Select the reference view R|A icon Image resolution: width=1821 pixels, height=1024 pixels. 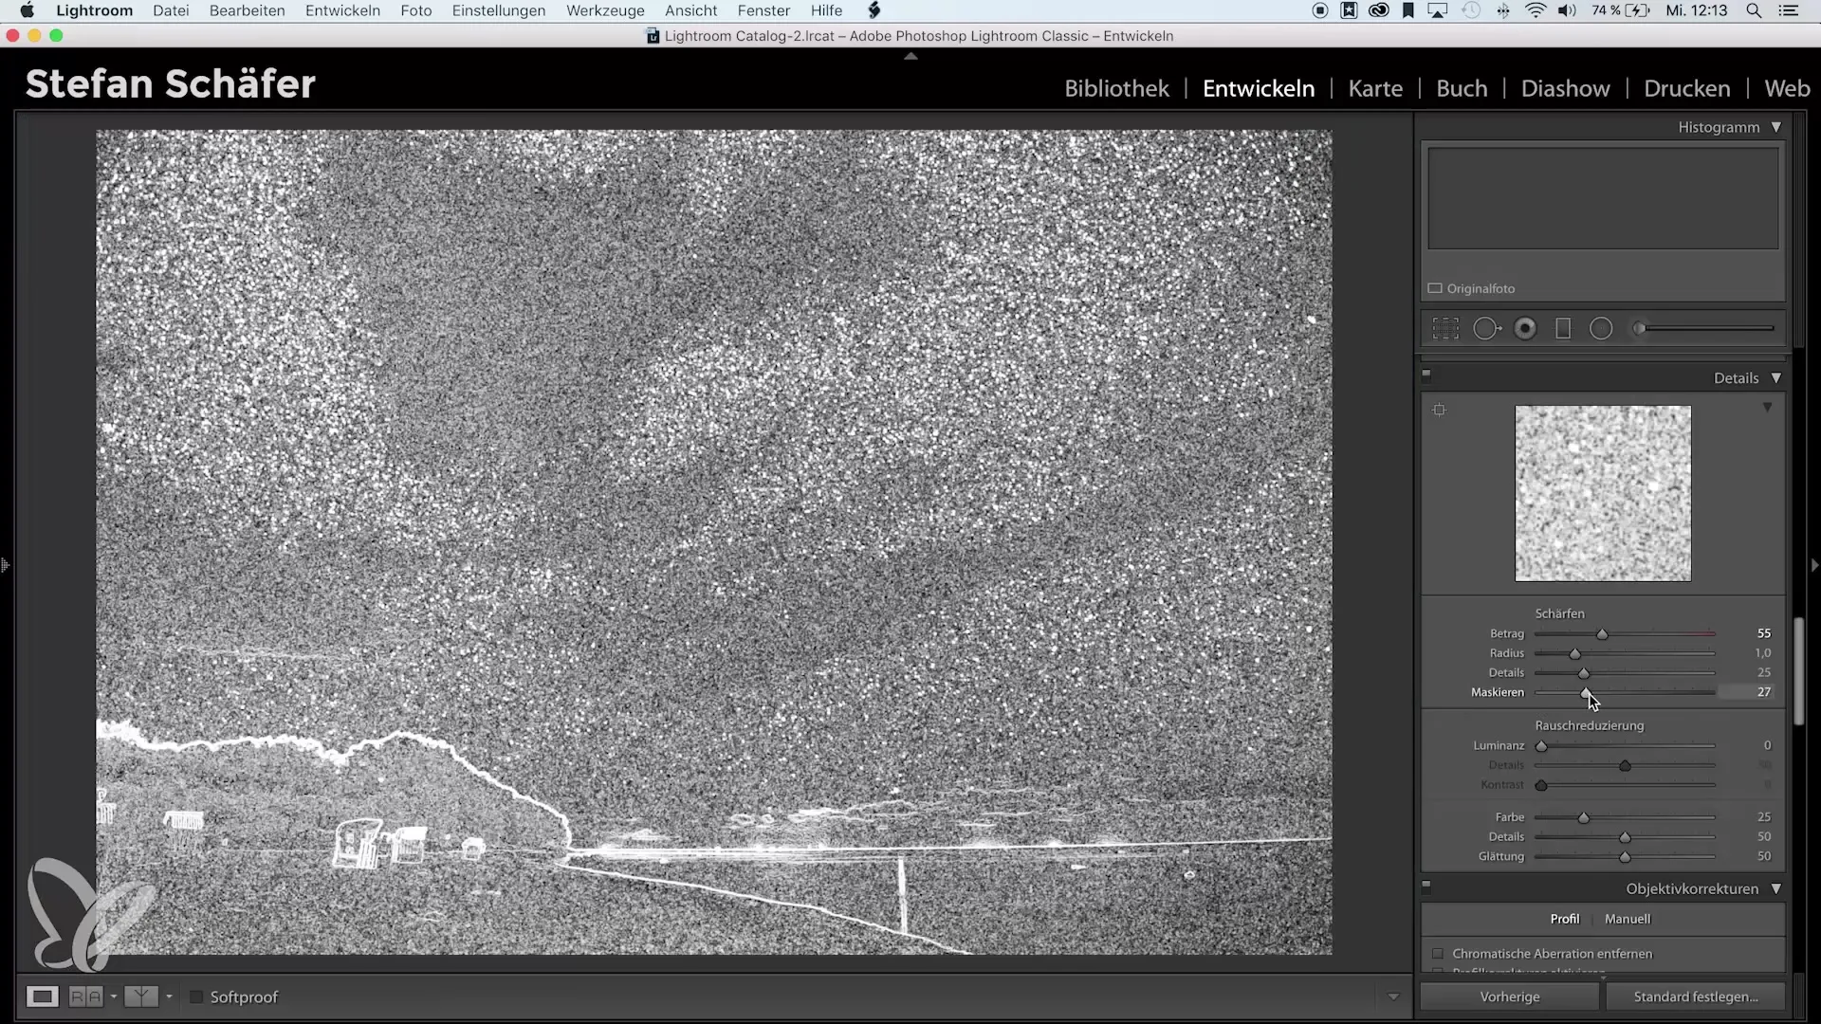[x=85, y=997]
